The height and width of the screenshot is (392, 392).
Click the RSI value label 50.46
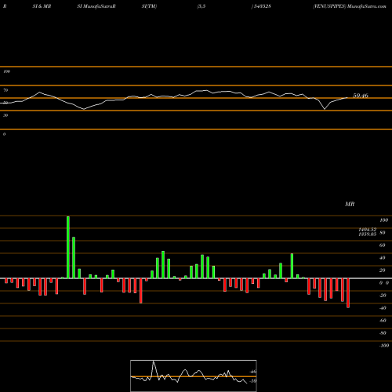(361, 96)
